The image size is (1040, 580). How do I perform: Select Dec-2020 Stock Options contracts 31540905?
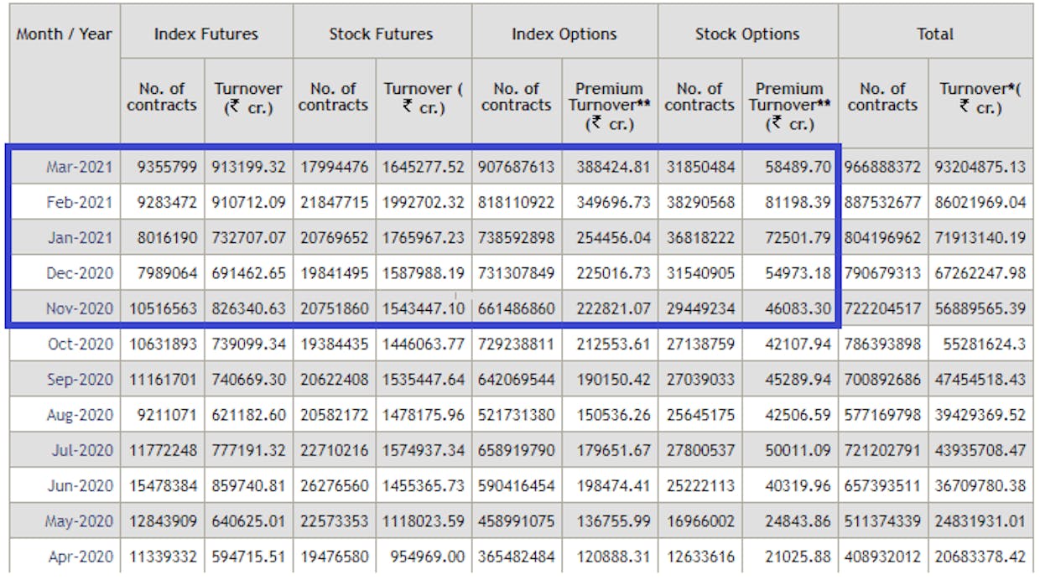coord(700,273)
